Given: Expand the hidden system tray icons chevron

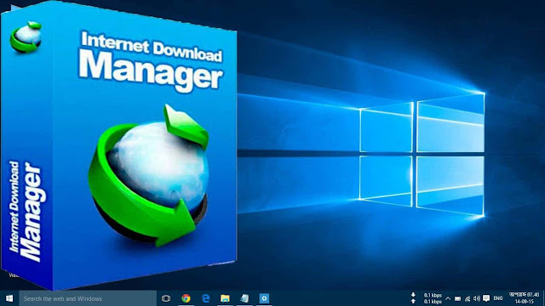Looking at the screenshot, I should pyautogui.click(x=448, y=298).
